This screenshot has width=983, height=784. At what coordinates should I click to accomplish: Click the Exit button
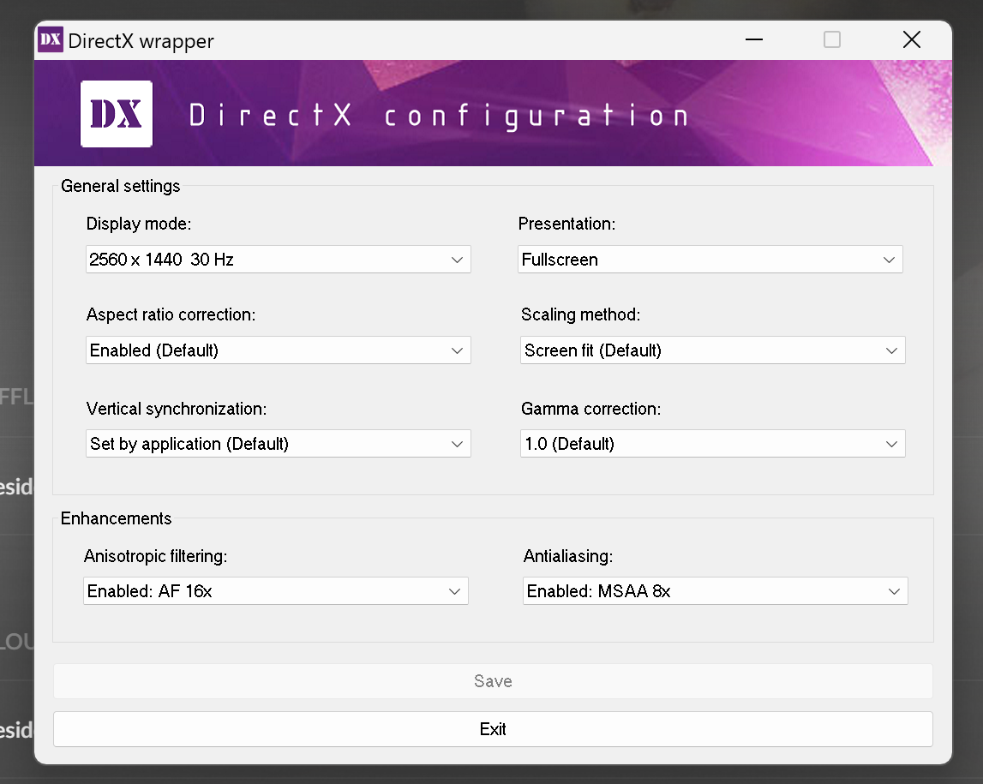[493, 729]
